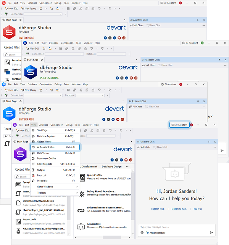Screen dimensions: 229x245
Task: Click the Link Database to Source Control icon
Action: point(81,210)
